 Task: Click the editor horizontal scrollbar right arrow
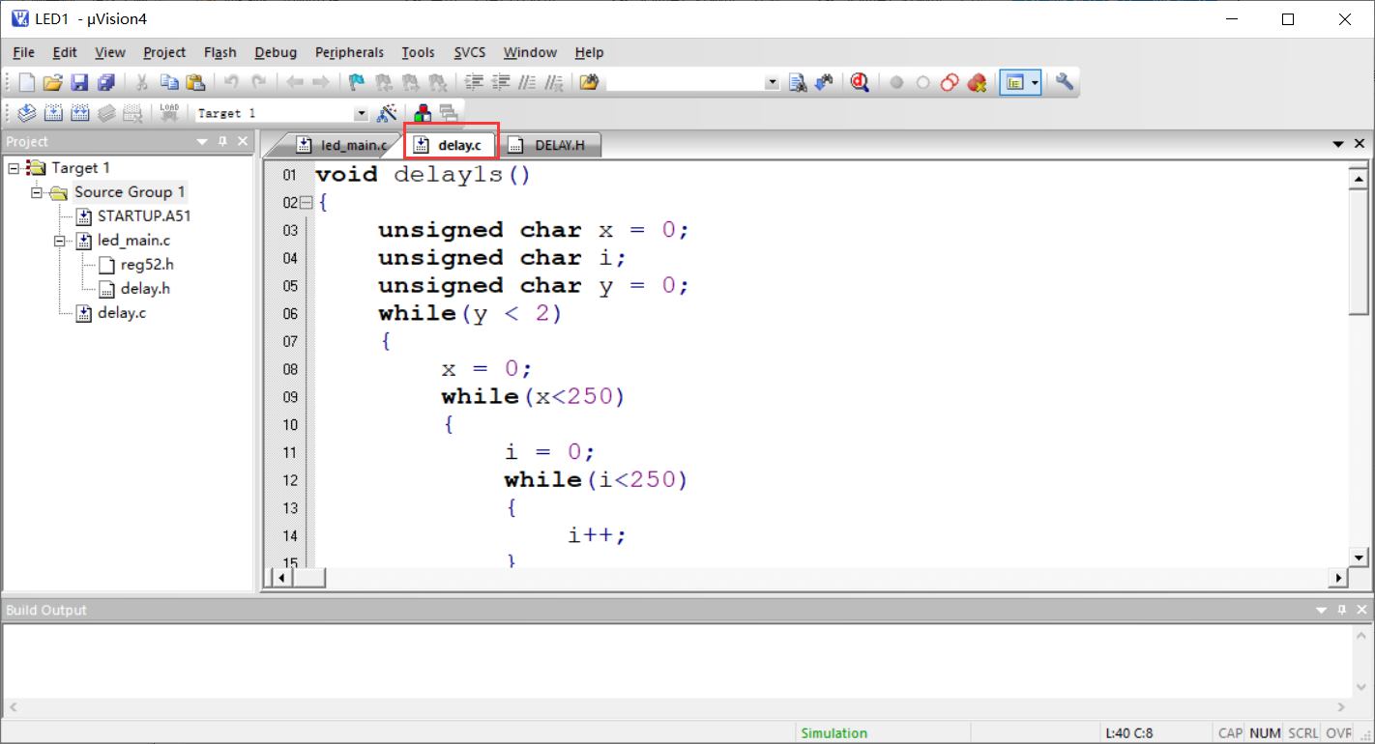tap(1339, 578)
